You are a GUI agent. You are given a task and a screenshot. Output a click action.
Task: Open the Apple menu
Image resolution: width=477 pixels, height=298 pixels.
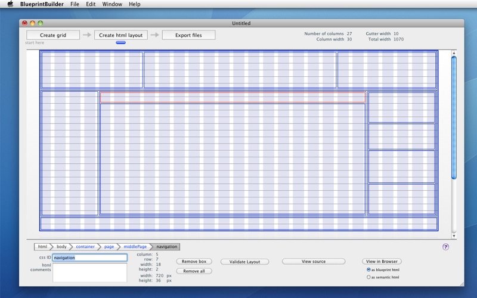[x=10, y=4]
